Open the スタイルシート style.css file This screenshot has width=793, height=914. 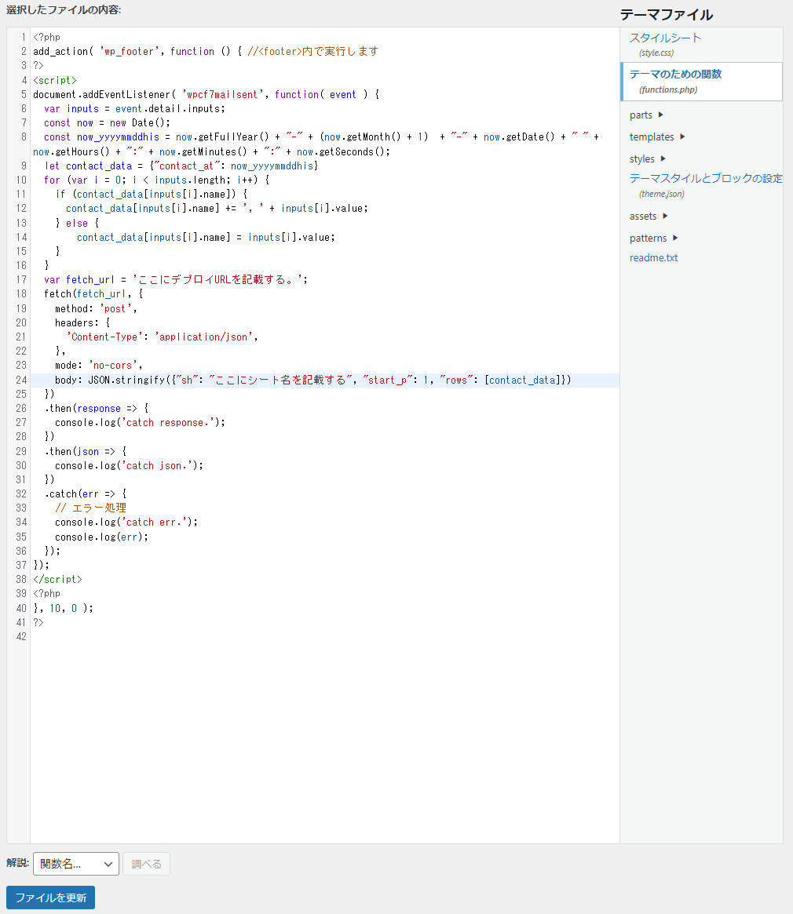click(x=664, y=38)
